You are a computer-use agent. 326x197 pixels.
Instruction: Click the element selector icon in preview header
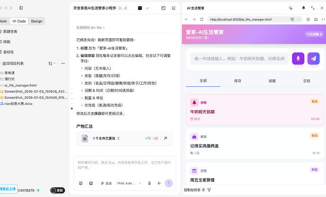pos(291,8)
